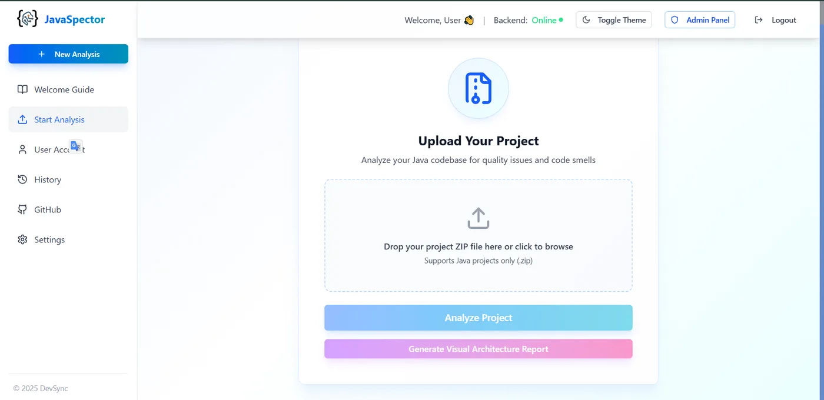
Task: Click the ZIP file drop zone
Action: pos(479,235)
